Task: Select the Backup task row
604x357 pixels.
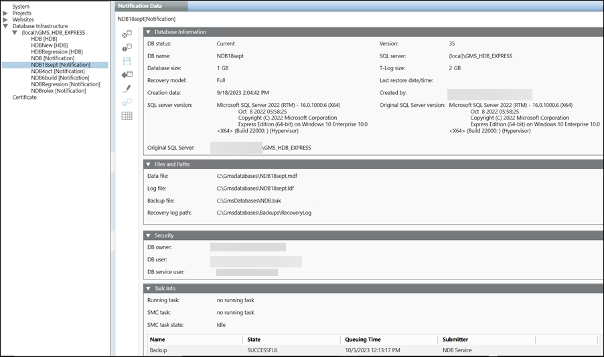Action: (159, 350)
